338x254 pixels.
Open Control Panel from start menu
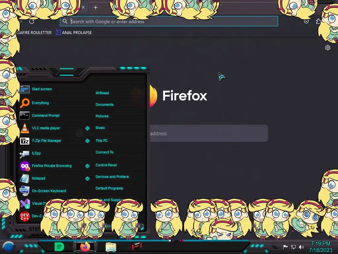[x=106, y=165]
